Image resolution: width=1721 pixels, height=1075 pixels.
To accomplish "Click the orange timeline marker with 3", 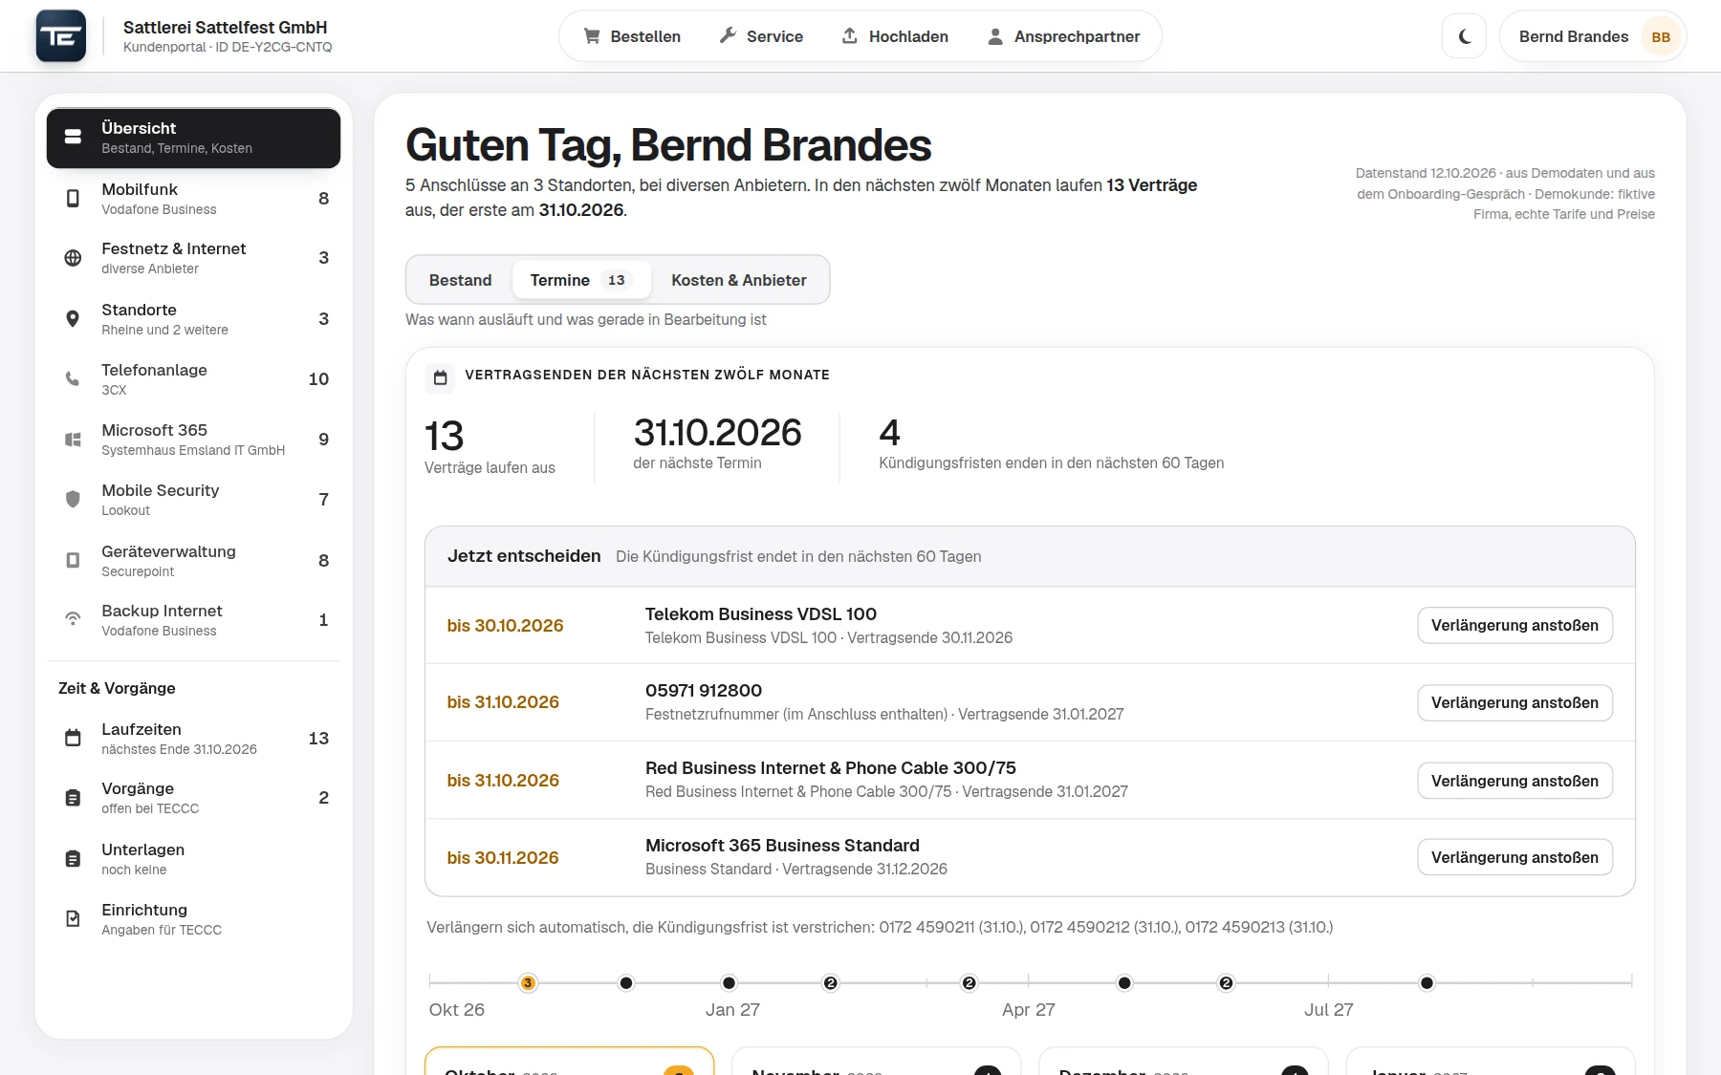I will pyautogui.click(x=528, y=983).
